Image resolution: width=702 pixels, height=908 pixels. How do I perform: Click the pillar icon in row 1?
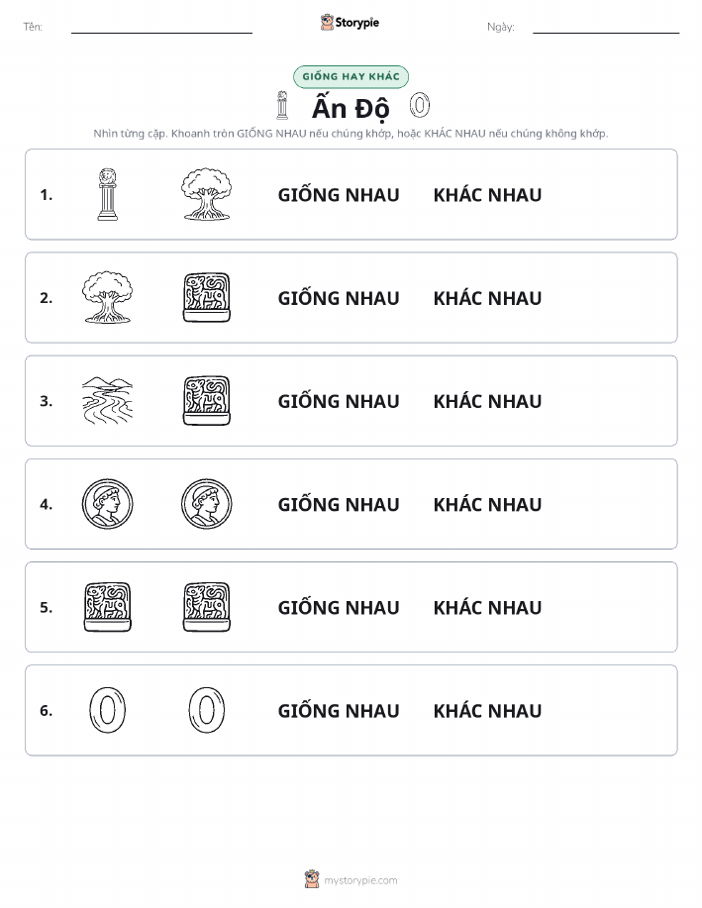[x=107, y=194]
